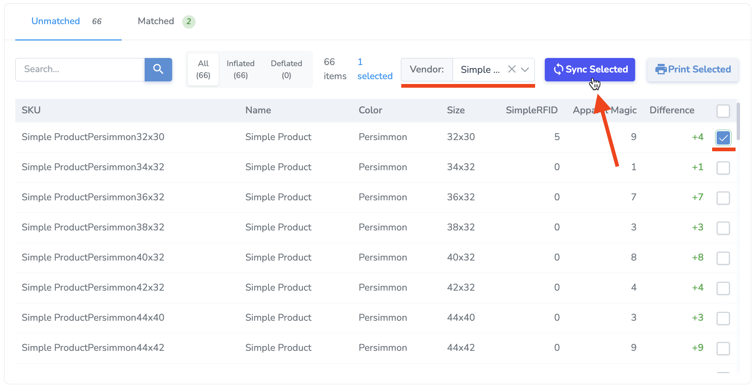Image resolution: width=756 pixels, height=388 pixels.
Task: Click the Difference column header
Action: tap(672, 110)
